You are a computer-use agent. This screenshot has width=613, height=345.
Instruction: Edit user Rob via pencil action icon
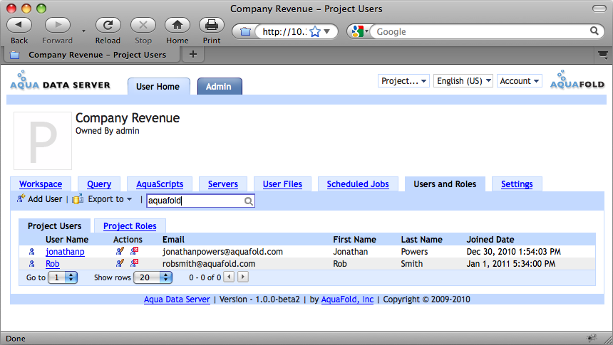(x=120, y=263)
